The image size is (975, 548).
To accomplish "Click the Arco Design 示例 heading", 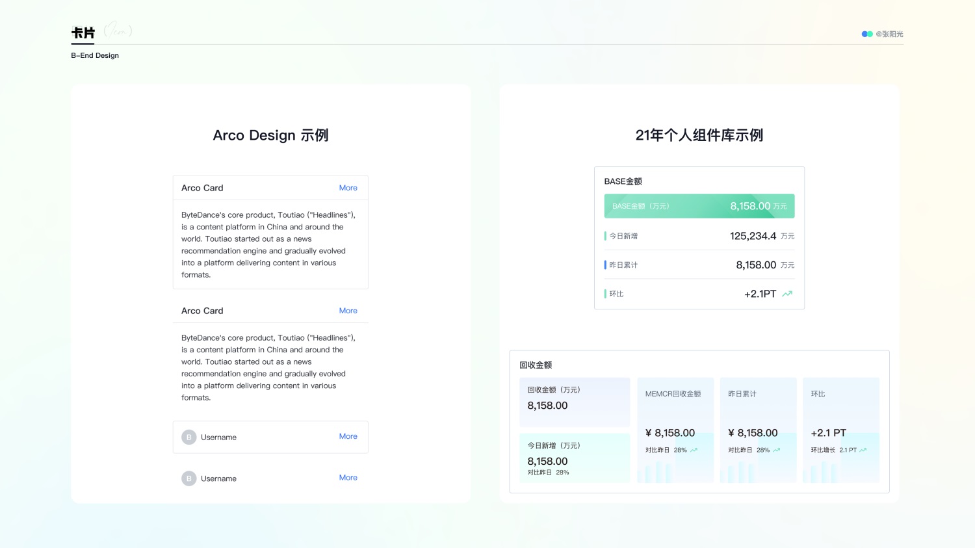I will pos(270,135).
